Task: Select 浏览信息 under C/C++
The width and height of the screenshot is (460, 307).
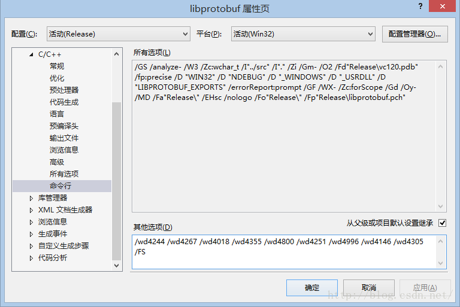Action: pyautogui.click(x=64, y=150)
